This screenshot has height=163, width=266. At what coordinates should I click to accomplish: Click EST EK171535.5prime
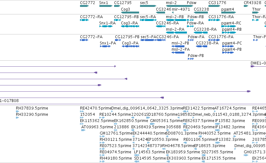tap(218, 158)
